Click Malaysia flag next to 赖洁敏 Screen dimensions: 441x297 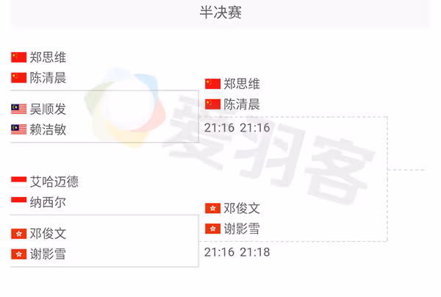[19, 129]
